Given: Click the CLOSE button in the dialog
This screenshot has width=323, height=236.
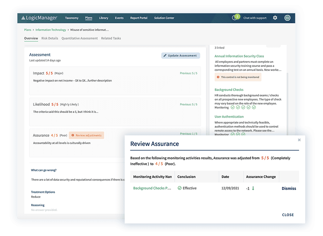Looking at the screenshot, I should point(288,215).
